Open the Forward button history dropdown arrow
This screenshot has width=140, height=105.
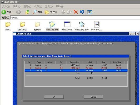click(23, 12)
